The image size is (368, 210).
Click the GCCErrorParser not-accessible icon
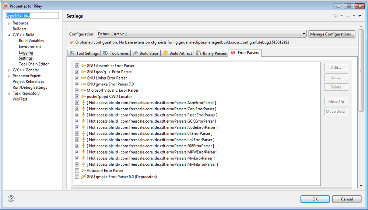click(x=83, y=121)
